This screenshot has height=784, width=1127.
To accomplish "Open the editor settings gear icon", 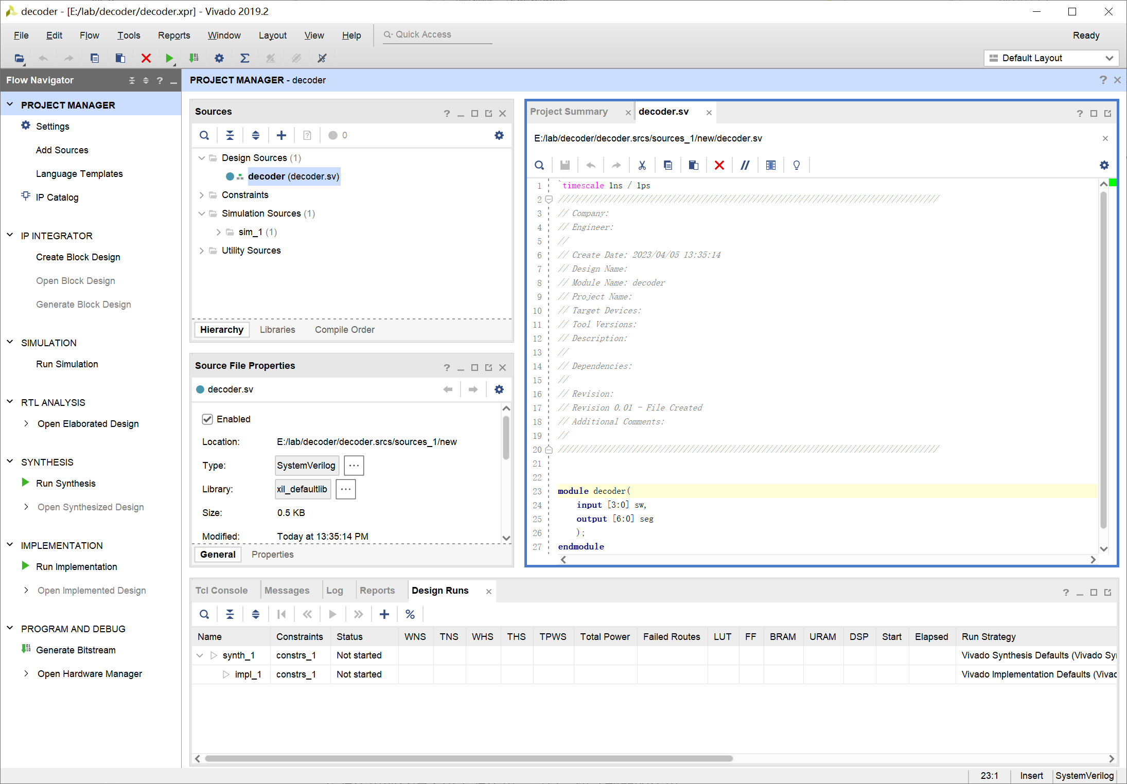I will coord(1104,165).
